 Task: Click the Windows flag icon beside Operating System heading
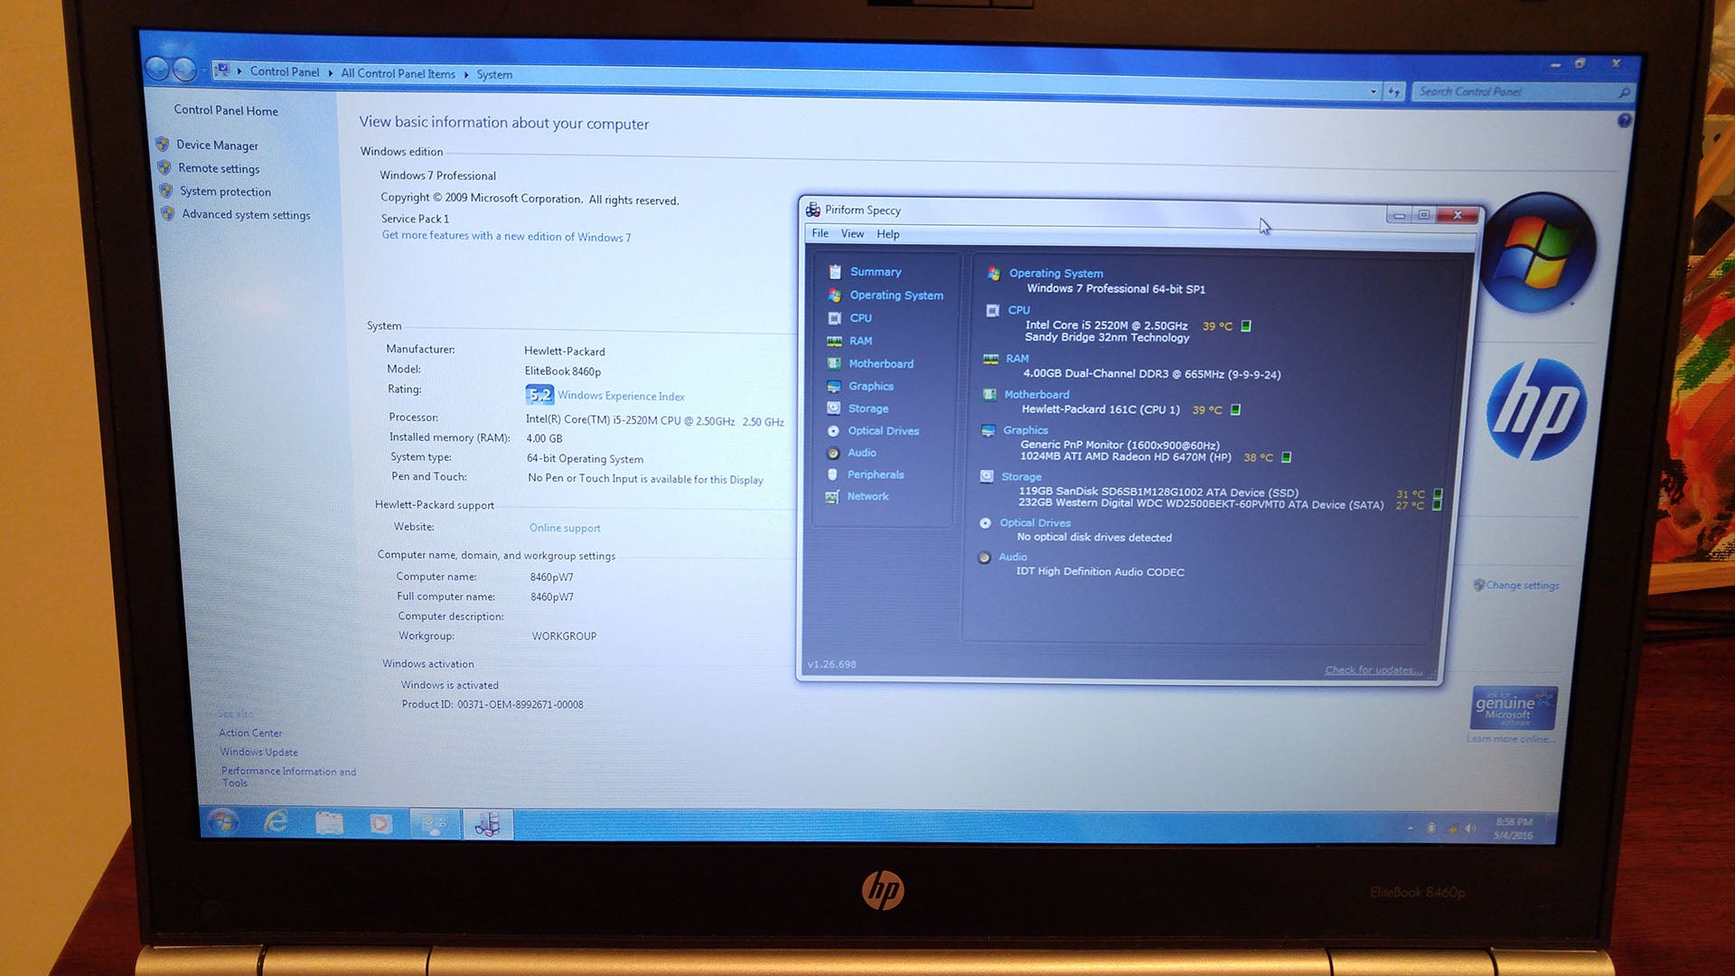click(994, 273)
